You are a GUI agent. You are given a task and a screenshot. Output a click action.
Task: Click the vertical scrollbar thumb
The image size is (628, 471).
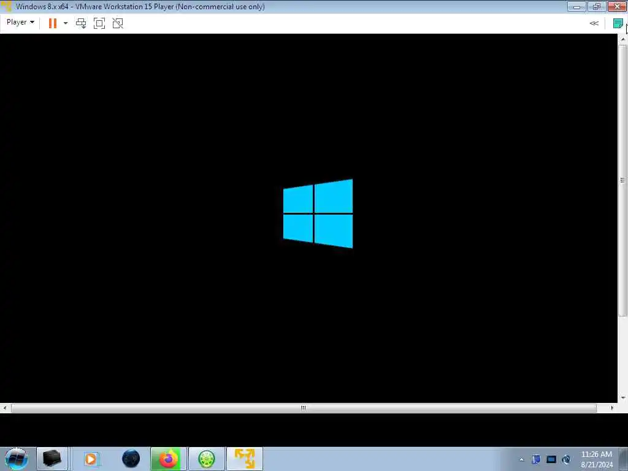[623, 180]
